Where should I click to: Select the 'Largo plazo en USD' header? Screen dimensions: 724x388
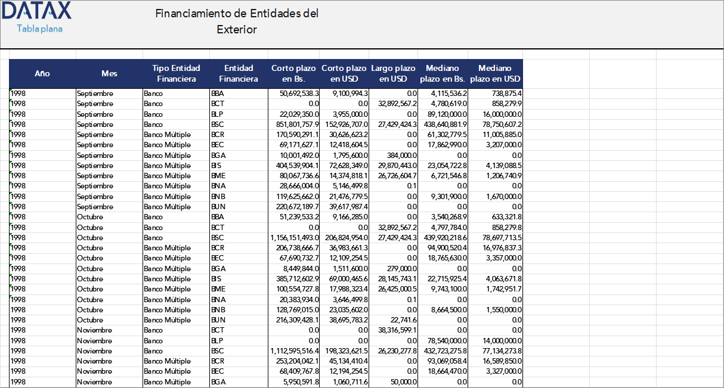click(x=392, y=73)
